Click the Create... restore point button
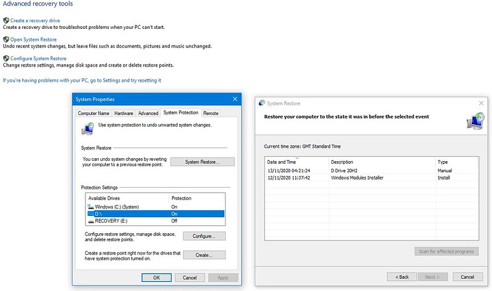The height and width of the screenshot is (291, 492). (204, 255)
